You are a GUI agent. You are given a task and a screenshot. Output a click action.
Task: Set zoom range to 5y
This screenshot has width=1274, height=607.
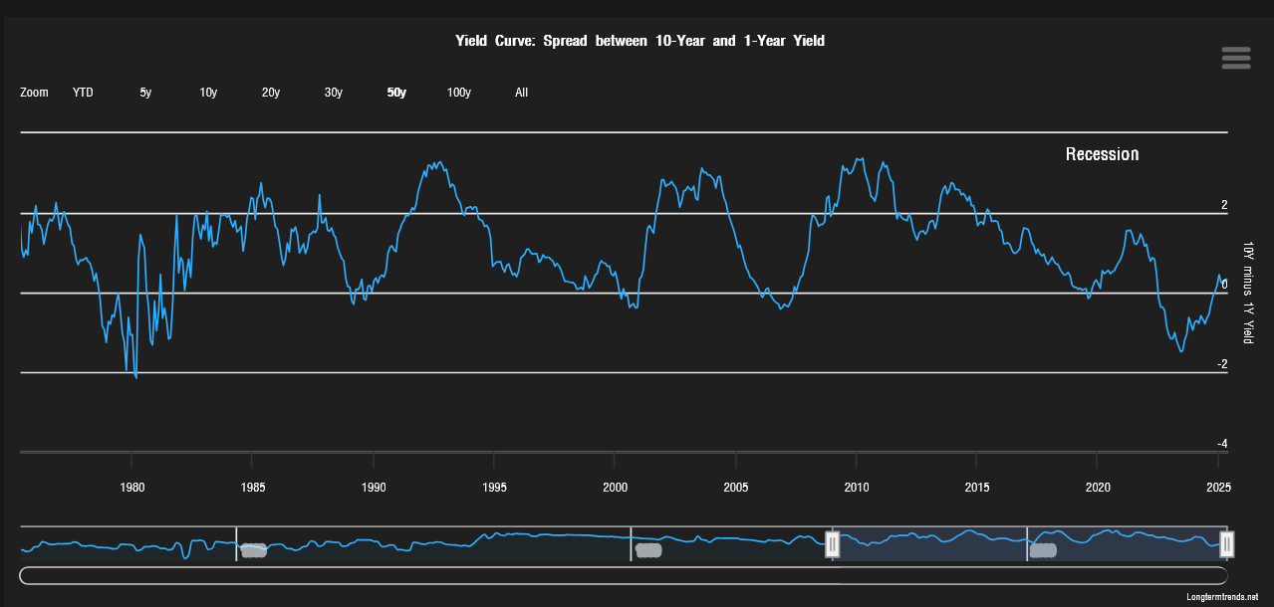[x=145, y=93]
